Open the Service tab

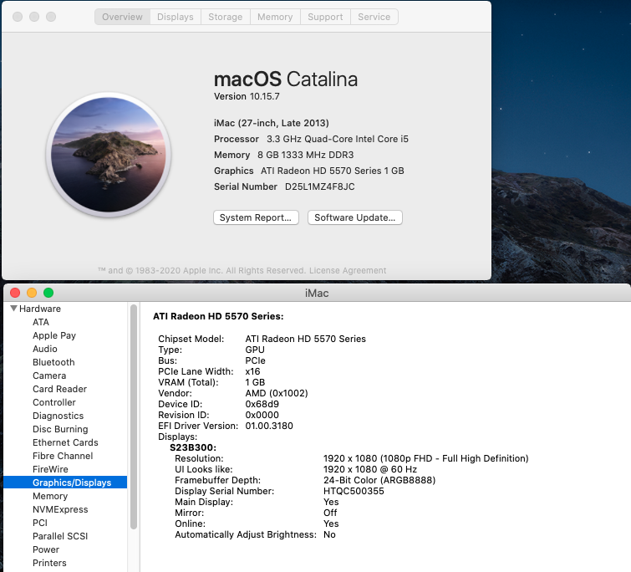(374, 17)
